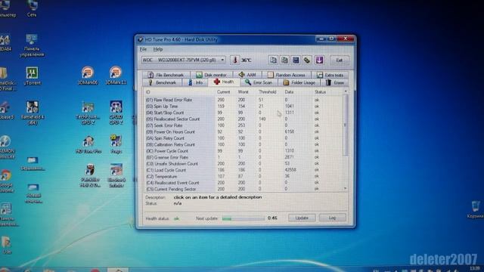Select the (0C) Power Cycle Count row
This screenshot has height=272, width=484.
244,151
